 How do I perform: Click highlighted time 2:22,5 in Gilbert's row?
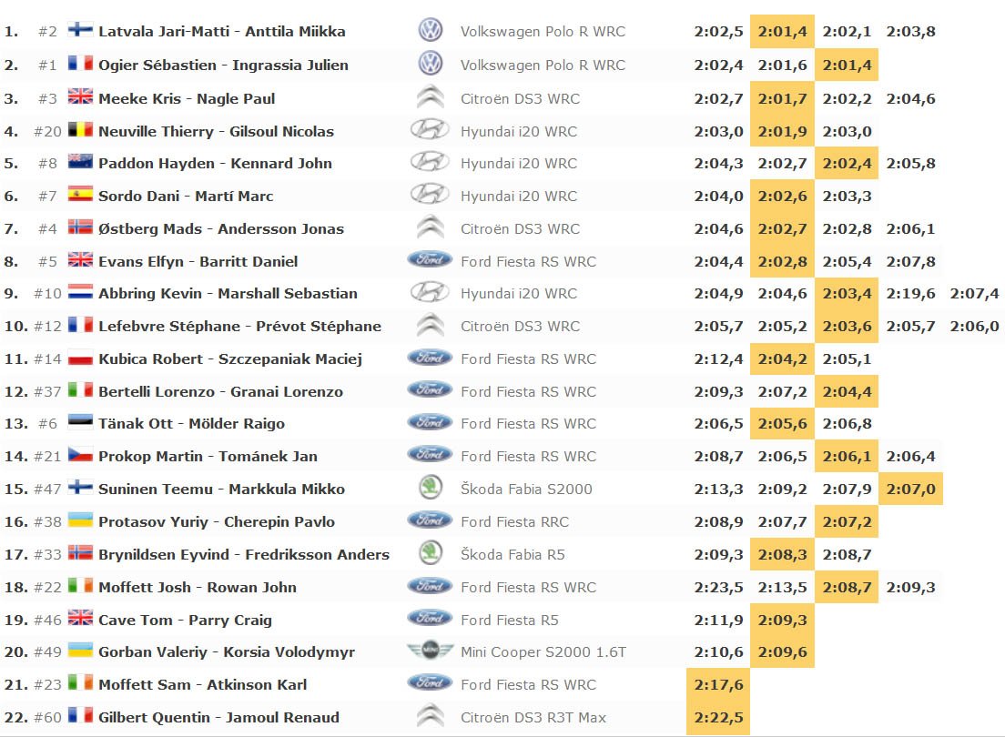click(x=718, y=717)
